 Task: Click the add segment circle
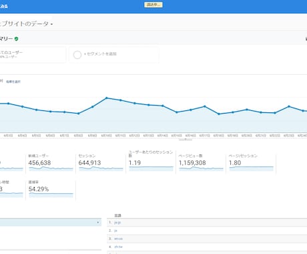[x=77, y=55]
